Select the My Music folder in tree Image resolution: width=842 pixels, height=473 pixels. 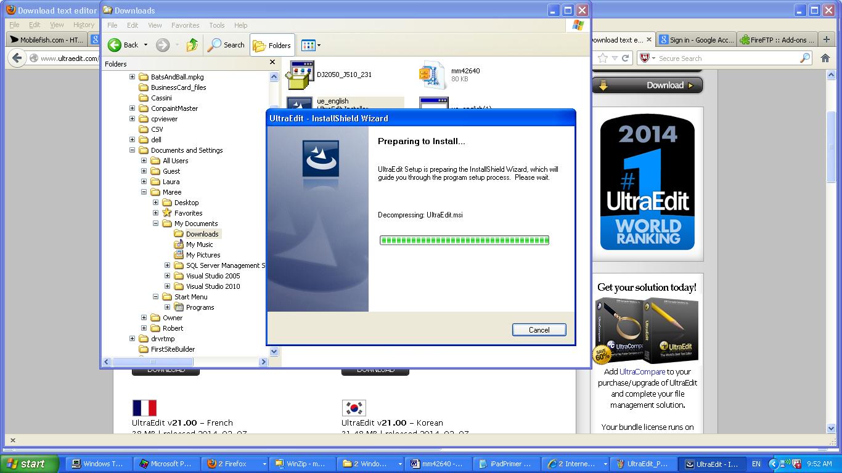click(199, 245)
